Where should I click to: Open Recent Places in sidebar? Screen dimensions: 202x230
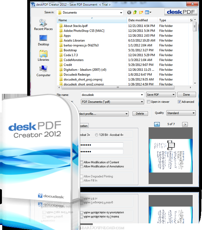(43, 25)
